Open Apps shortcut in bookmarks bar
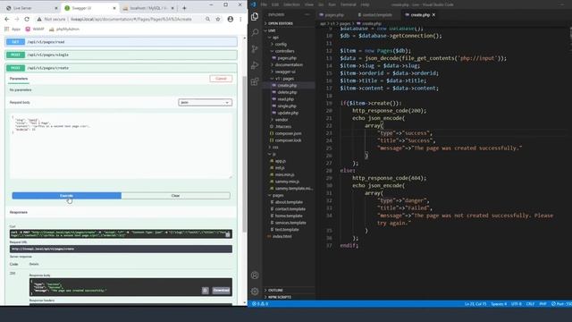This screenshot has height=322, width=572. [13, 29]
